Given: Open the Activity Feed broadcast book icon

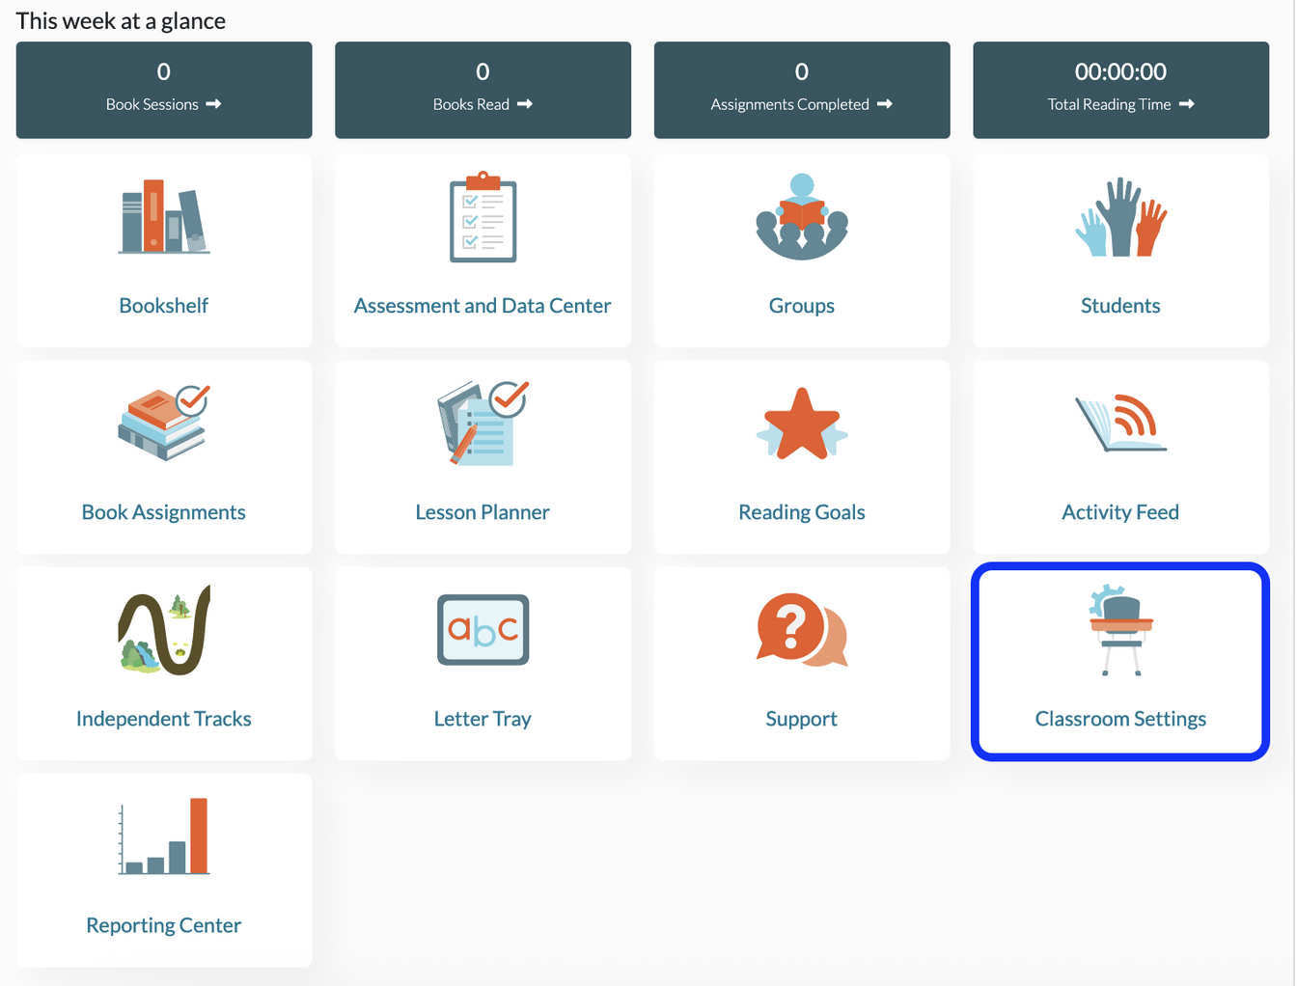Looking at the screenshot, I should tap(1120, 423).
